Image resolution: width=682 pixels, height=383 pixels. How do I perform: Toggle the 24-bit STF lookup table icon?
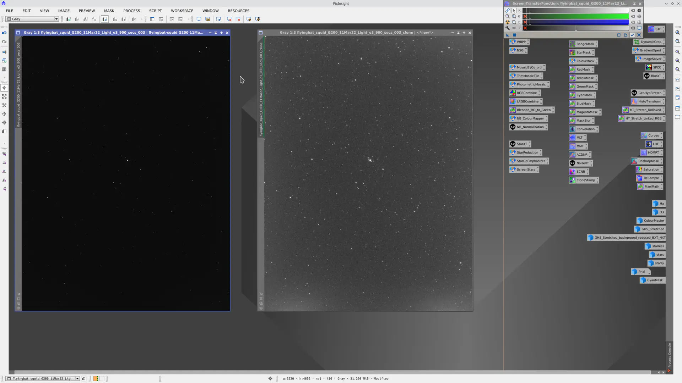point(638,28)
